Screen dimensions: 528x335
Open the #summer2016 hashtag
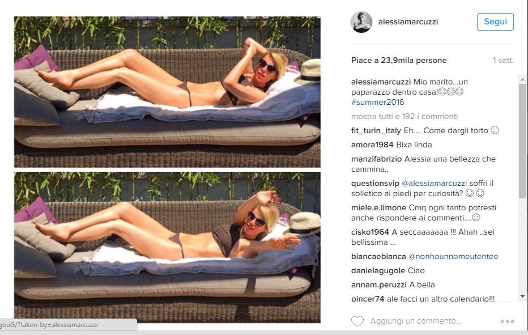click(377, 102)
